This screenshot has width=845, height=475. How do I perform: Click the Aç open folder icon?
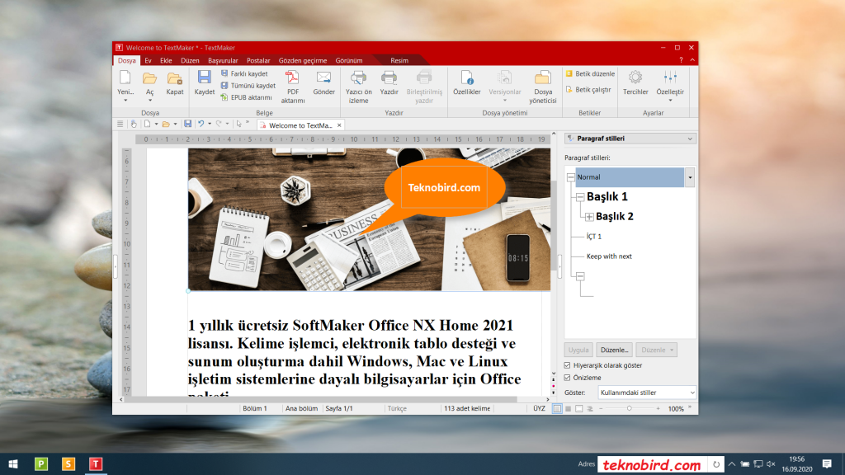pyautogui.click(x=150, y=78)
